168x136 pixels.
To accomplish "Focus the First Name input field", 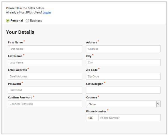I will 45,49.
